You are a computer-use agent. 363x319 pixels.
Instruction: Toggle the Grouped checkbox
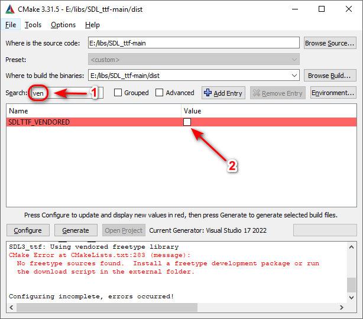click(x=118, y=93)
